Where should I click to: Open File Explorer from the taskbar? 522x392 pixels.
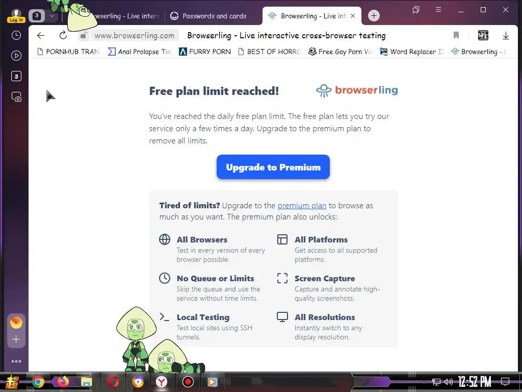pyautogui.click(x=86, y=382)
